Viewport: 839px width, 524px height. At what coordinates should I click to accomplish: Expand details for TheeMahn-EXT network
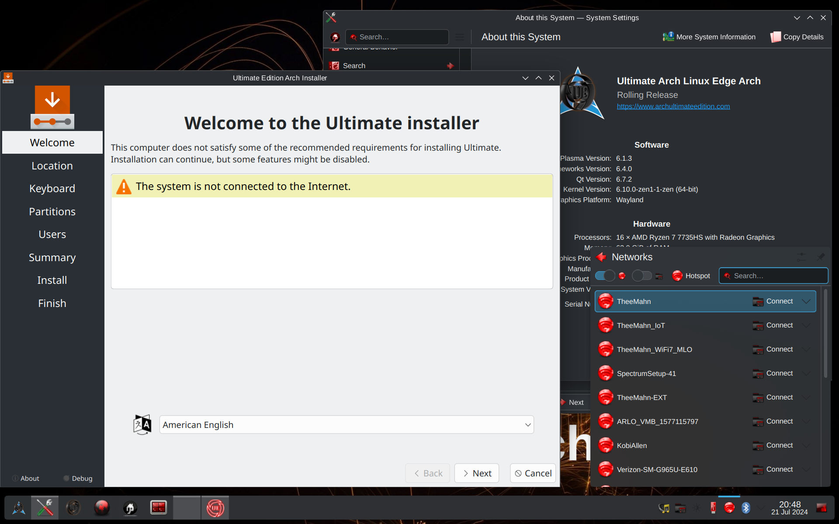click(x=806, y=397)
